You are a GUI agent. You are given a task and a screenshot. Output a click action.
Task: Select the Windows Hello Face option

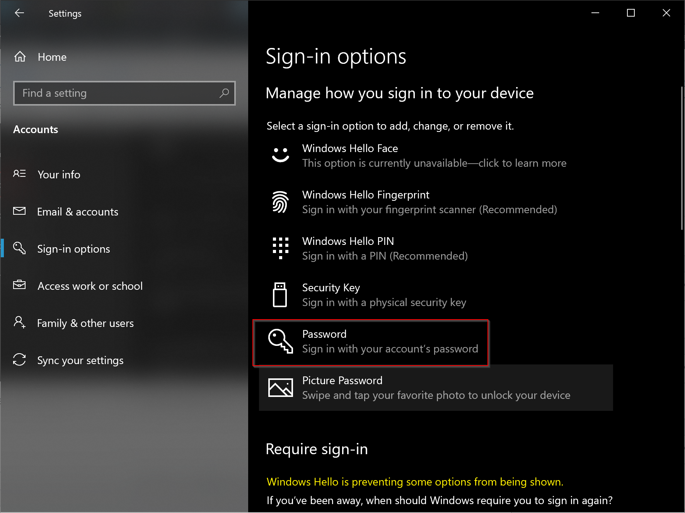coord(436,156)
